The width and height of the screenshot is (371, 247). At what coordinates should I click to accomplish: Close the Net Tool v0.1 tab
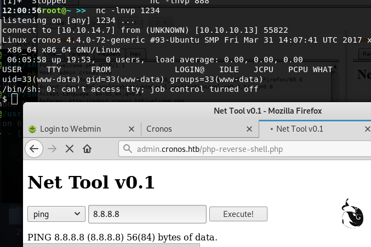[x=367, y=129]
